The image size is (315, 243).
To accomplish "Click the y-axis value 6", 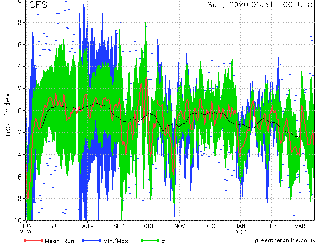I will 20,45.
